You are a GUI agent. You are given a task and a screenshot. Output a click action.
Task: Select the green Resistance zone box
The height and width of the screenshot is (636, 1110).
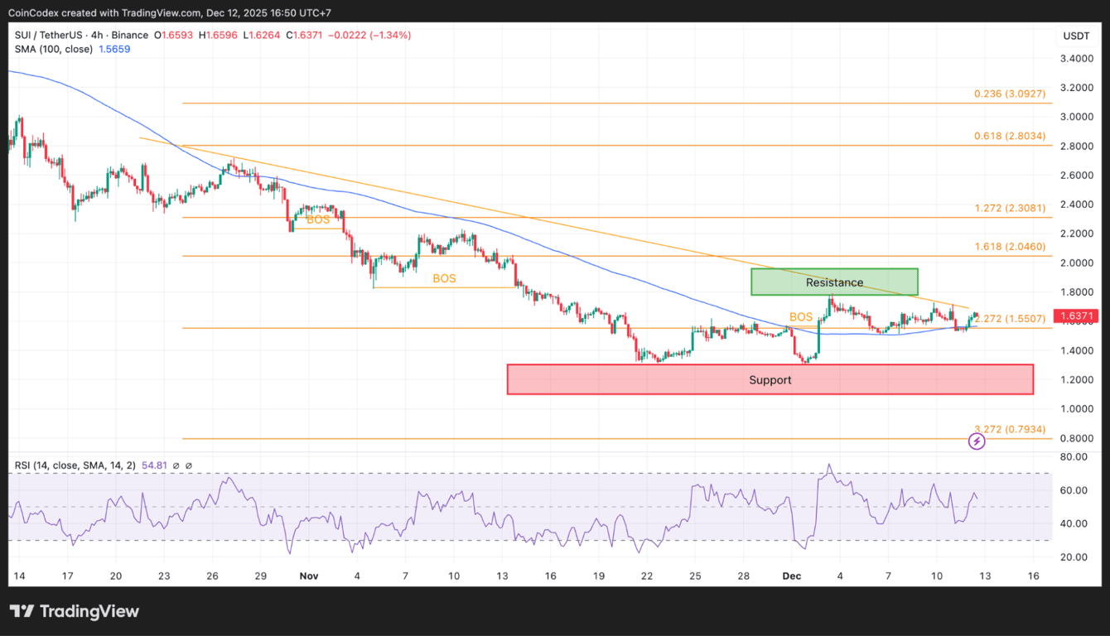coord(834,282)
